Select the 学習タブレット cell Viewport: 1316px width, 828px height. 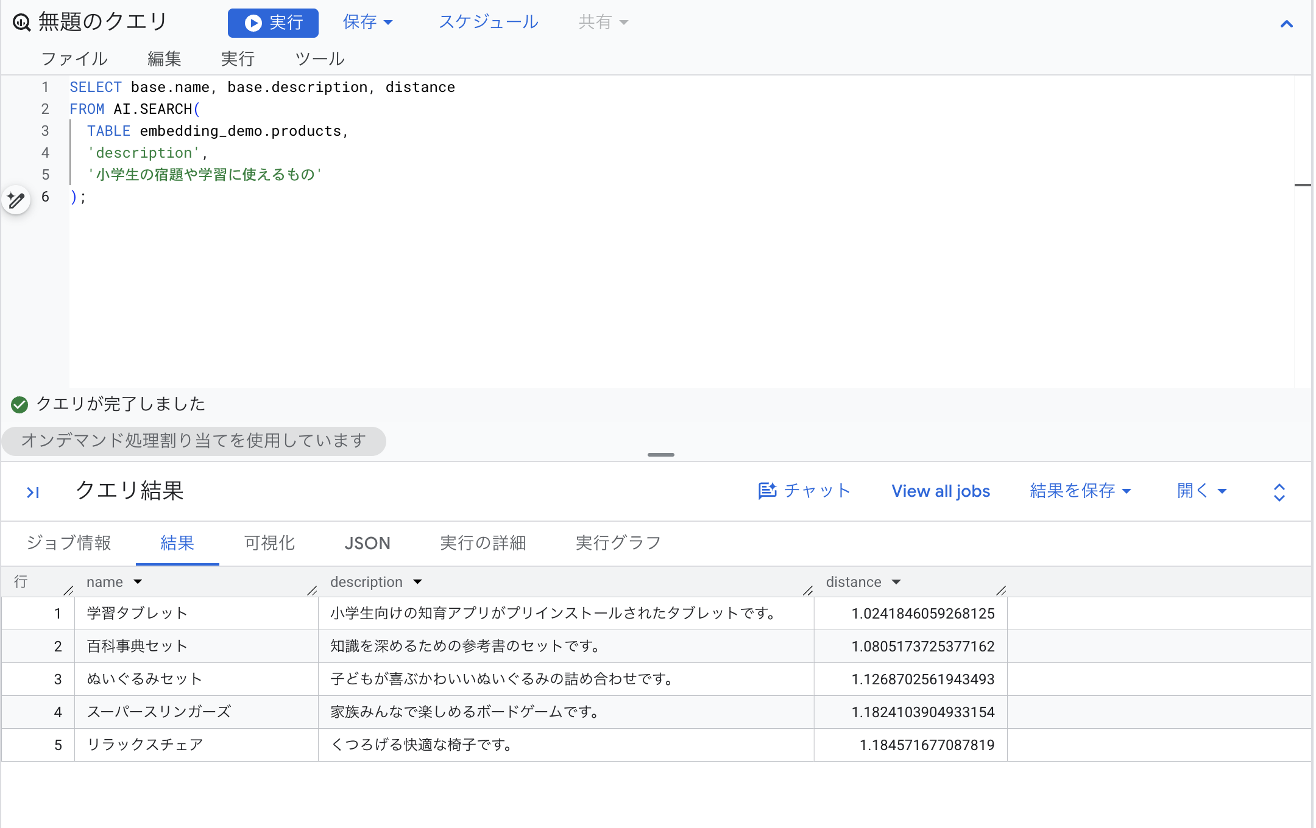[x=196, y=613]
